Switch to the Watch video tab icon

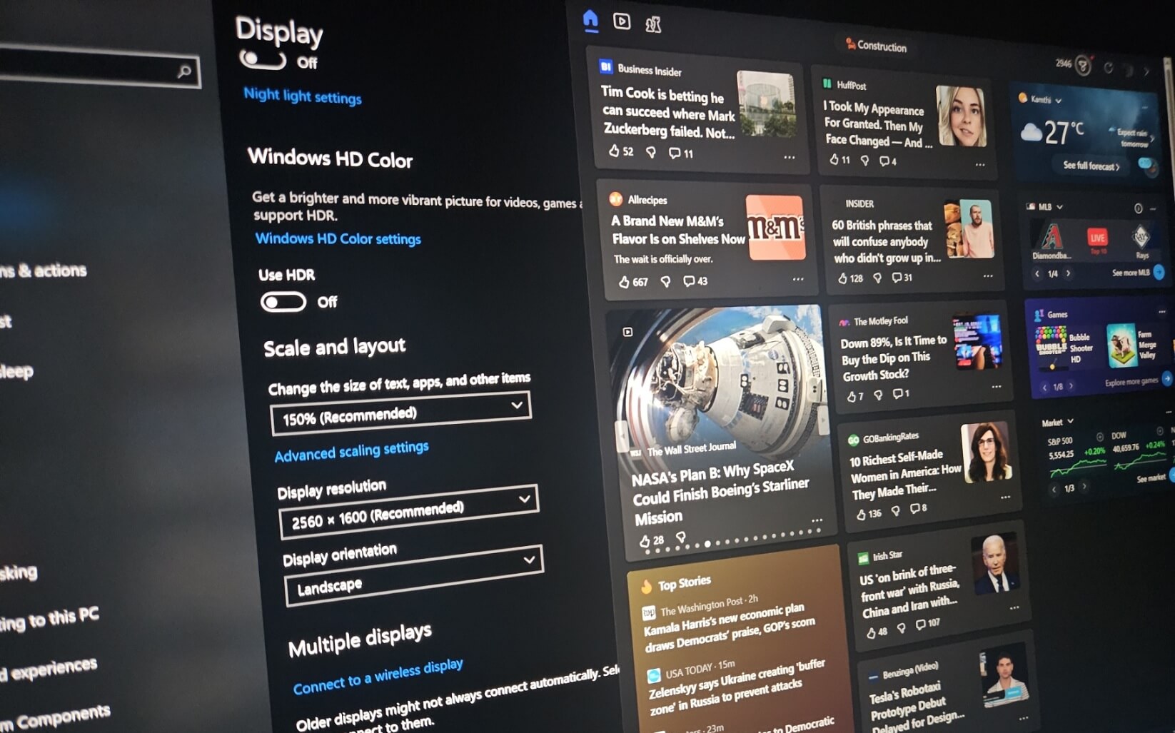[622, 21]
